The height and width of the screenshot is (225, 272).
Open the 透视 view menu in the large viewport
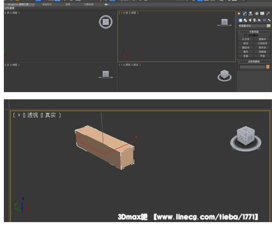point(33,115)
